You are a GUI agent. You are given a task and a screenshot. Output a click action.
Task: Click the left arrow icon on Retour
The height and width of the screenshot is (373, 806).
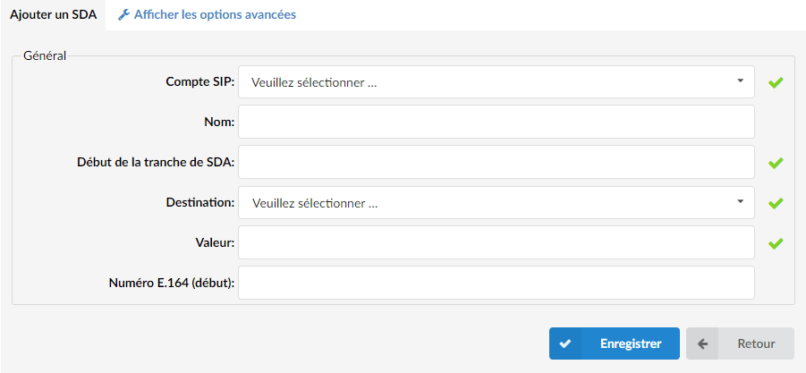point(703,343)
